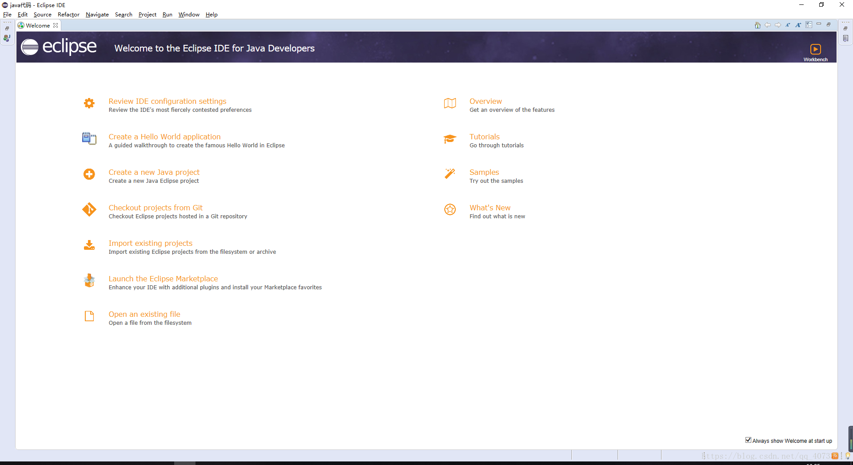Click 'Open a file from the filesystem' text

click(x=150, y=323)
